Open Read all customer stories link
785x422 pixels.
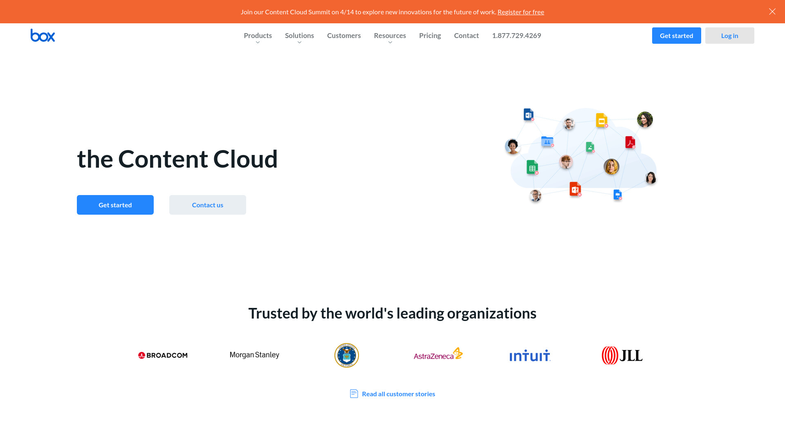point(399,394)
